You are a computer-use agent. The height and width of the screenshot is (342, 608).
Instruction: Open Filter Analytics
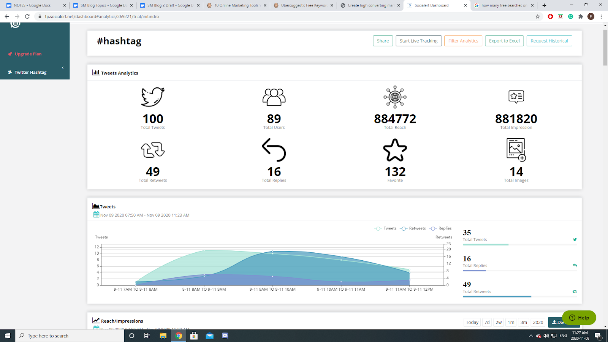463,41
